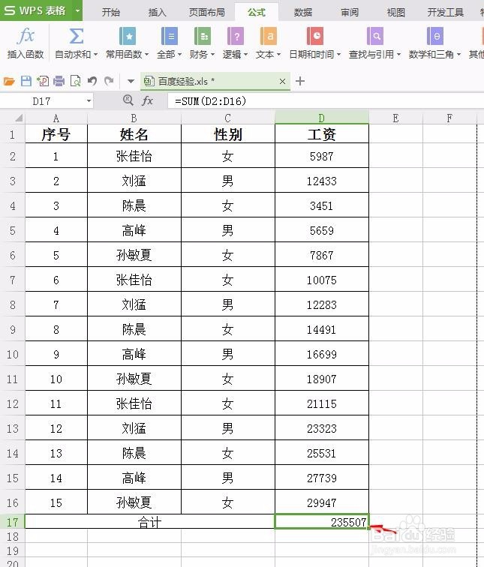484x567 pixels.
Task: Open the quick access toolbar customize arrow
Action: click(x=131, y=81)
